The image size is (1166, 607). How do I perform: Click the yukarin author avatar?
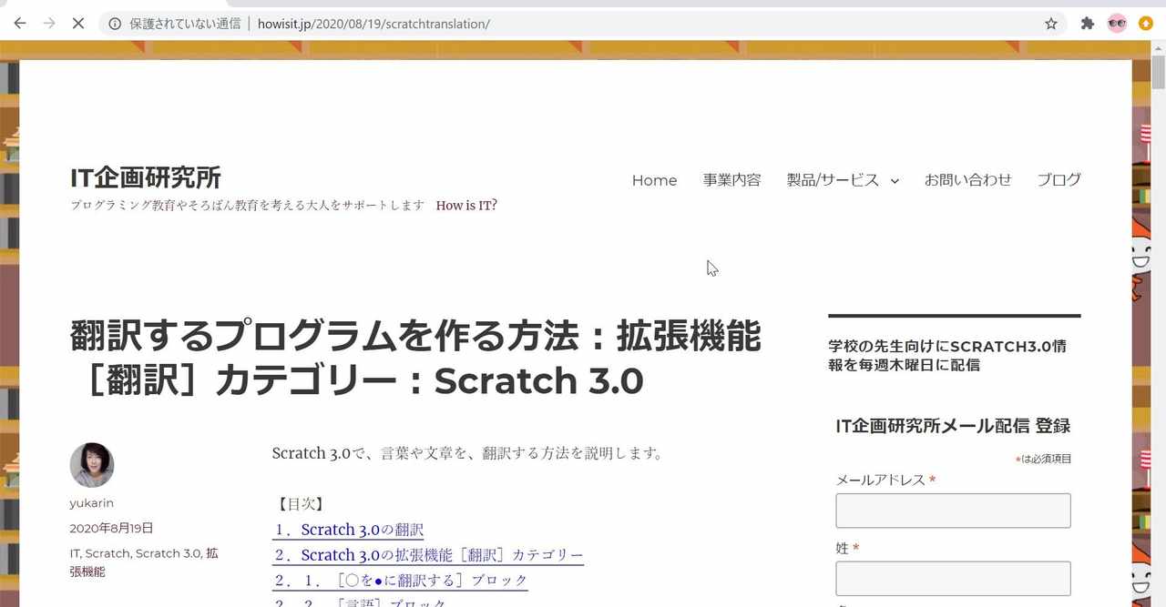pyautogui.click(x=92, y=465)
